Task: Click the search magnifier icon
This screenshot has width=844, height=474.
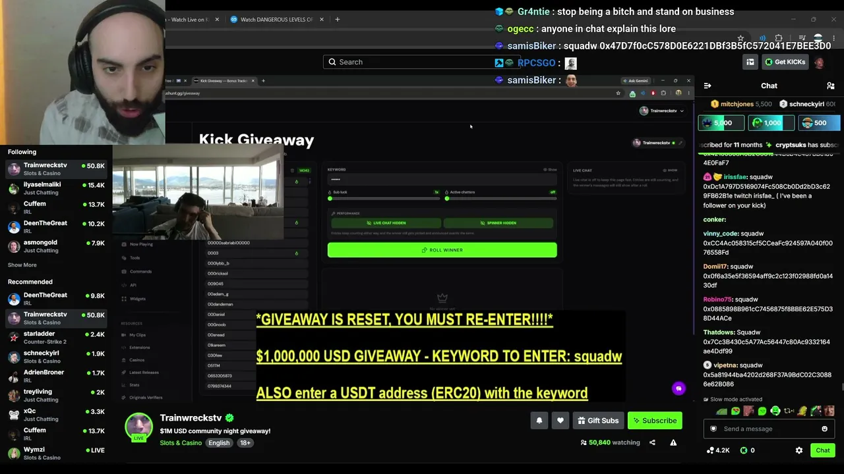Action: (x=331, y=62)
